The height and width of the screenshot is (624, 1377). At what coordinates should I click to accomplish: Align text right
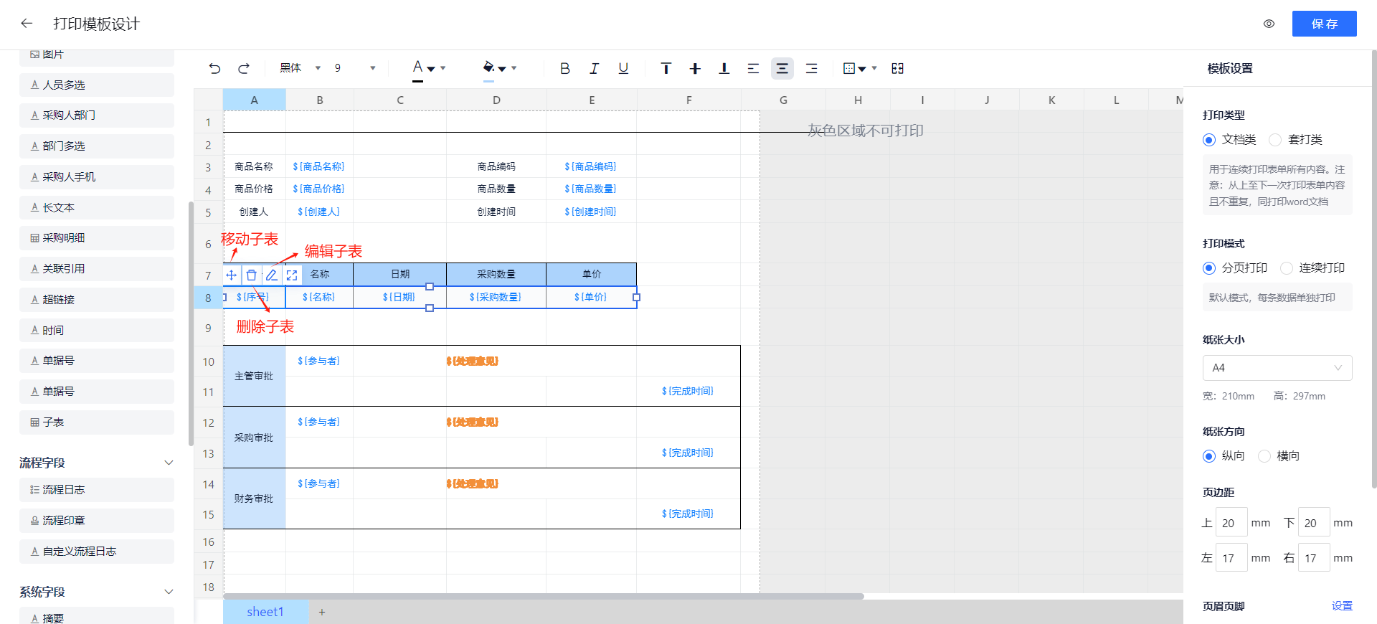812,68
